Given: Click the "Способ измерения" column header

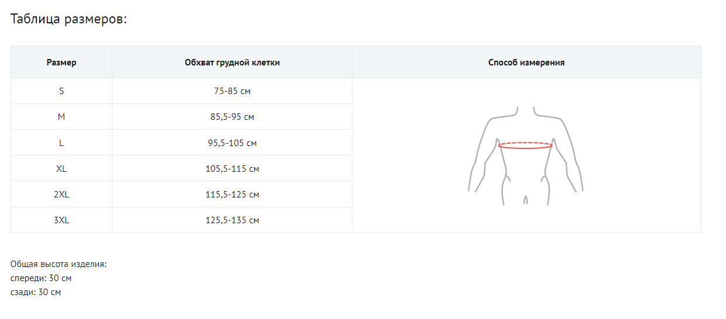Looking at the screenshot, I should [x=526, y=63].
